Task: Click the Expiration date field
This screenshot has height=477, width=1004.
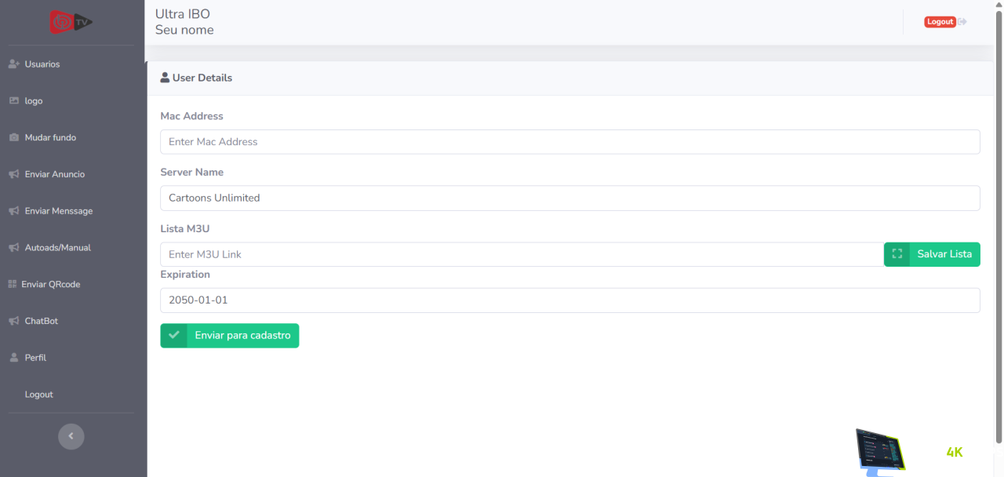Action: [x=569, y=300]
